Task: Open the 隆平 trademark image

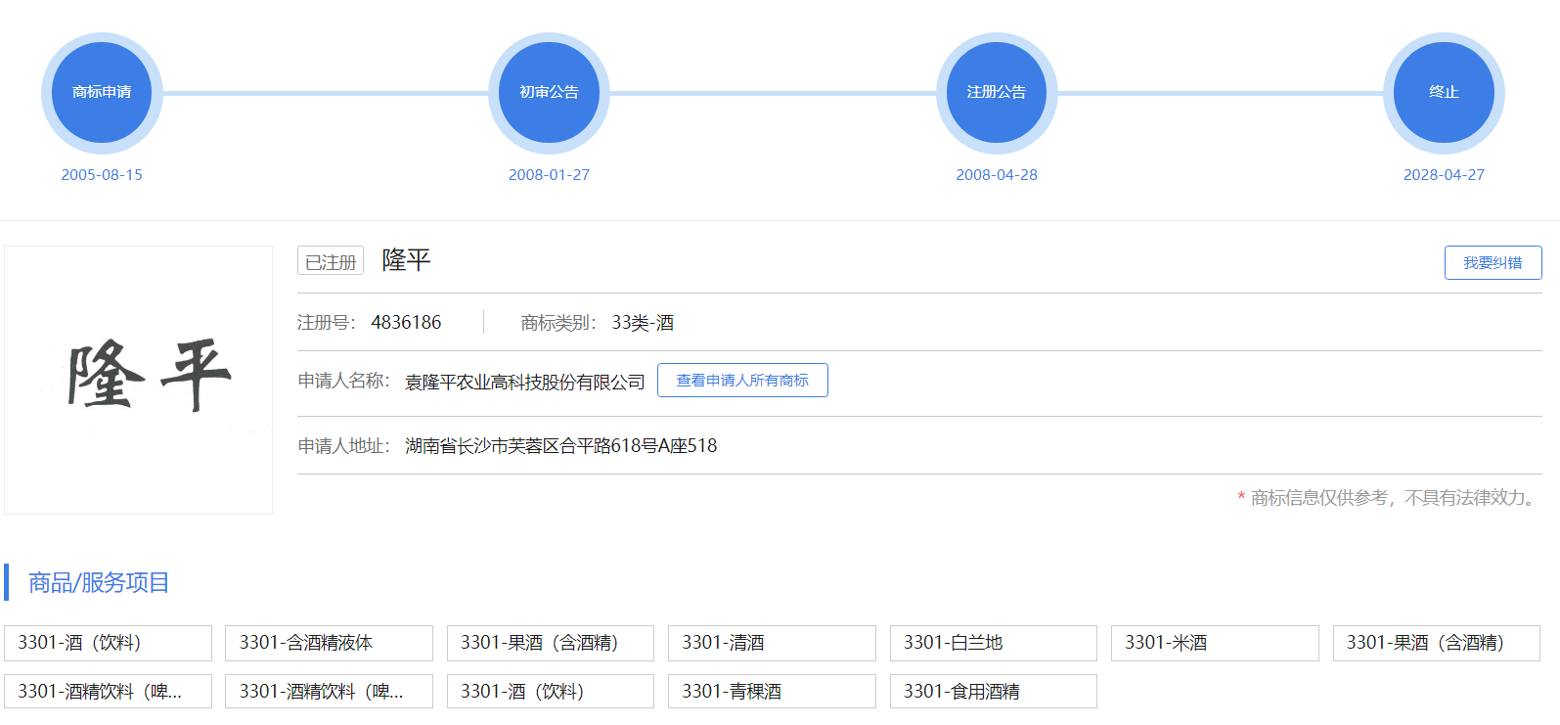Action: tap(139, 380)
